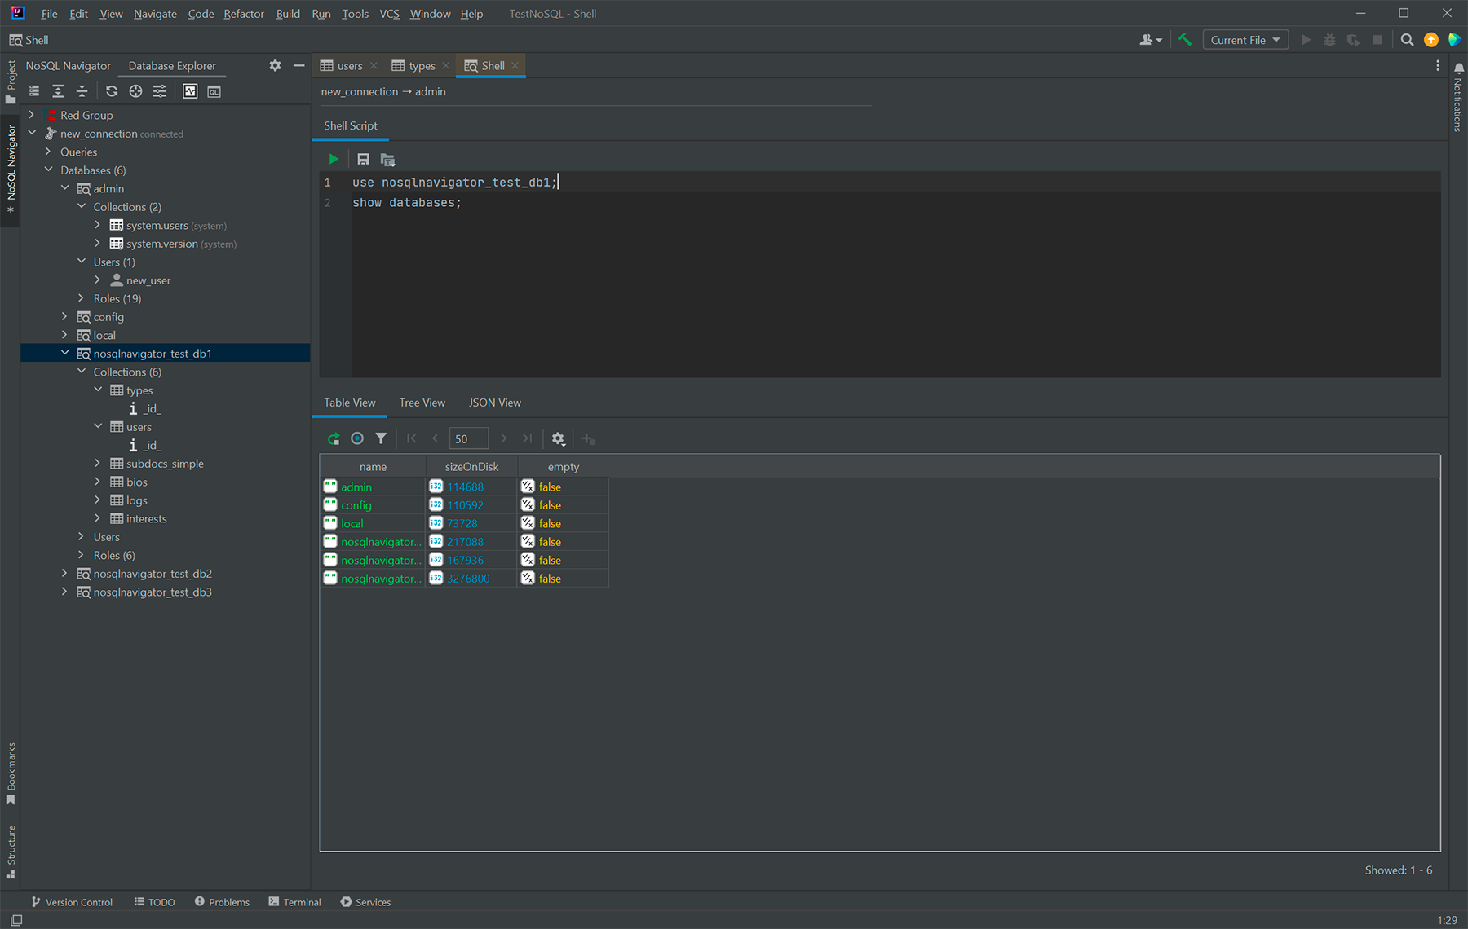
Task: Click the build hammer icon
Action: tap(1185, 40)
